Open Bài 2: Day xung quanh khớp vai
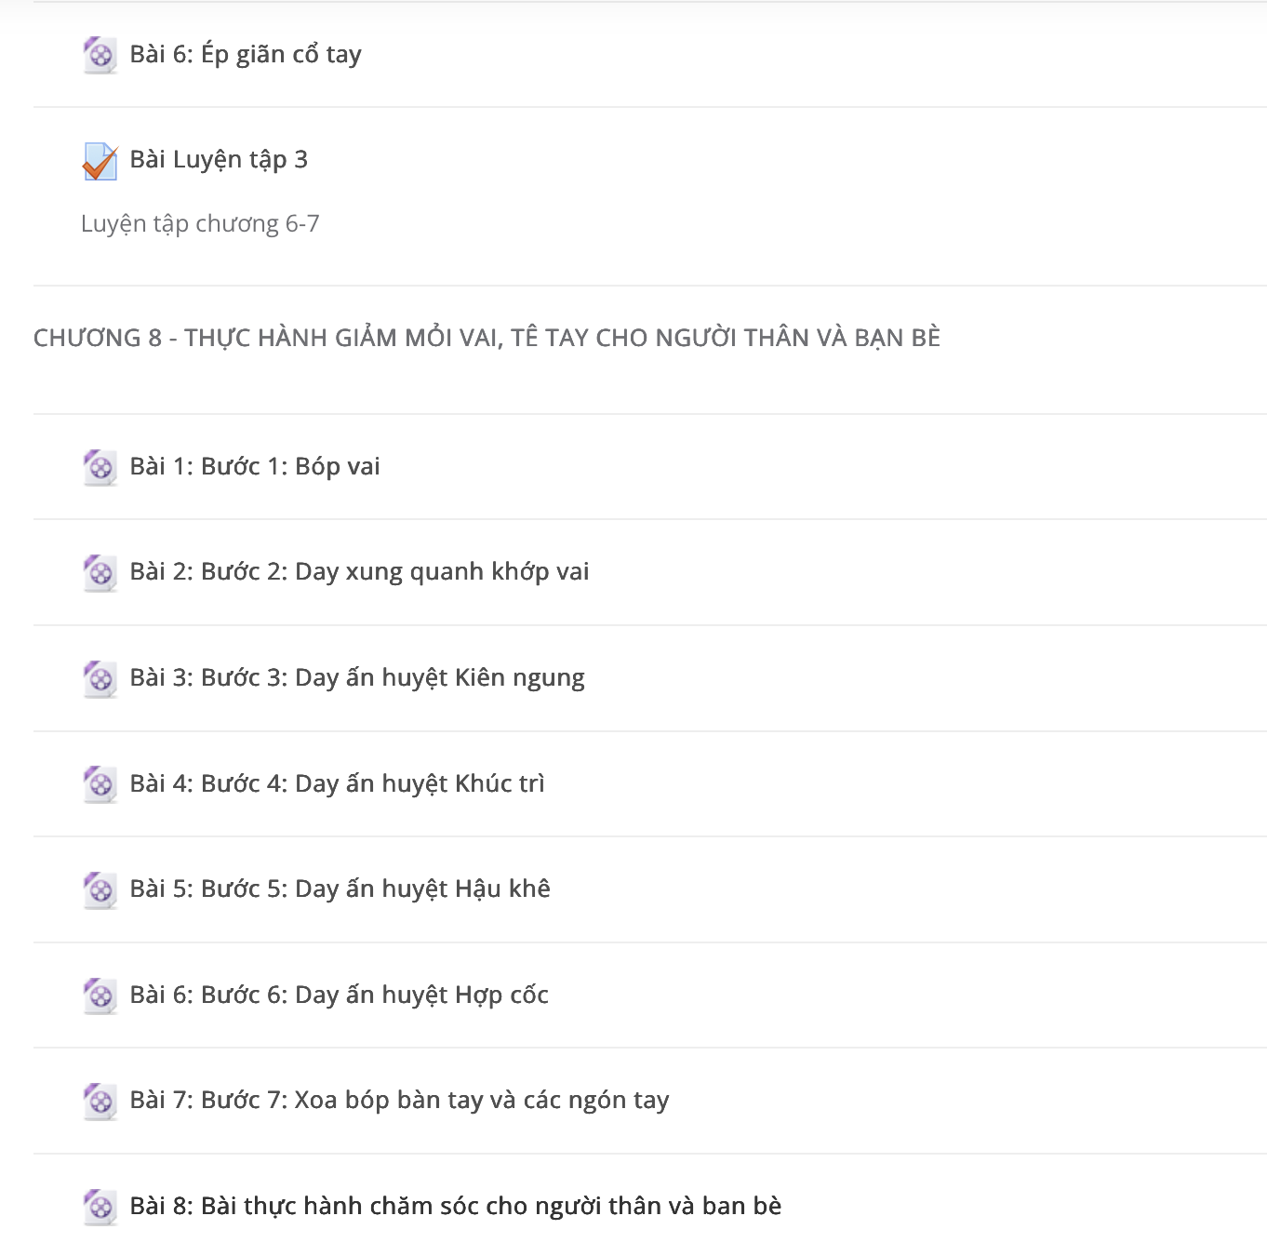This screenshot has height=1256, width=1267. 359,572
